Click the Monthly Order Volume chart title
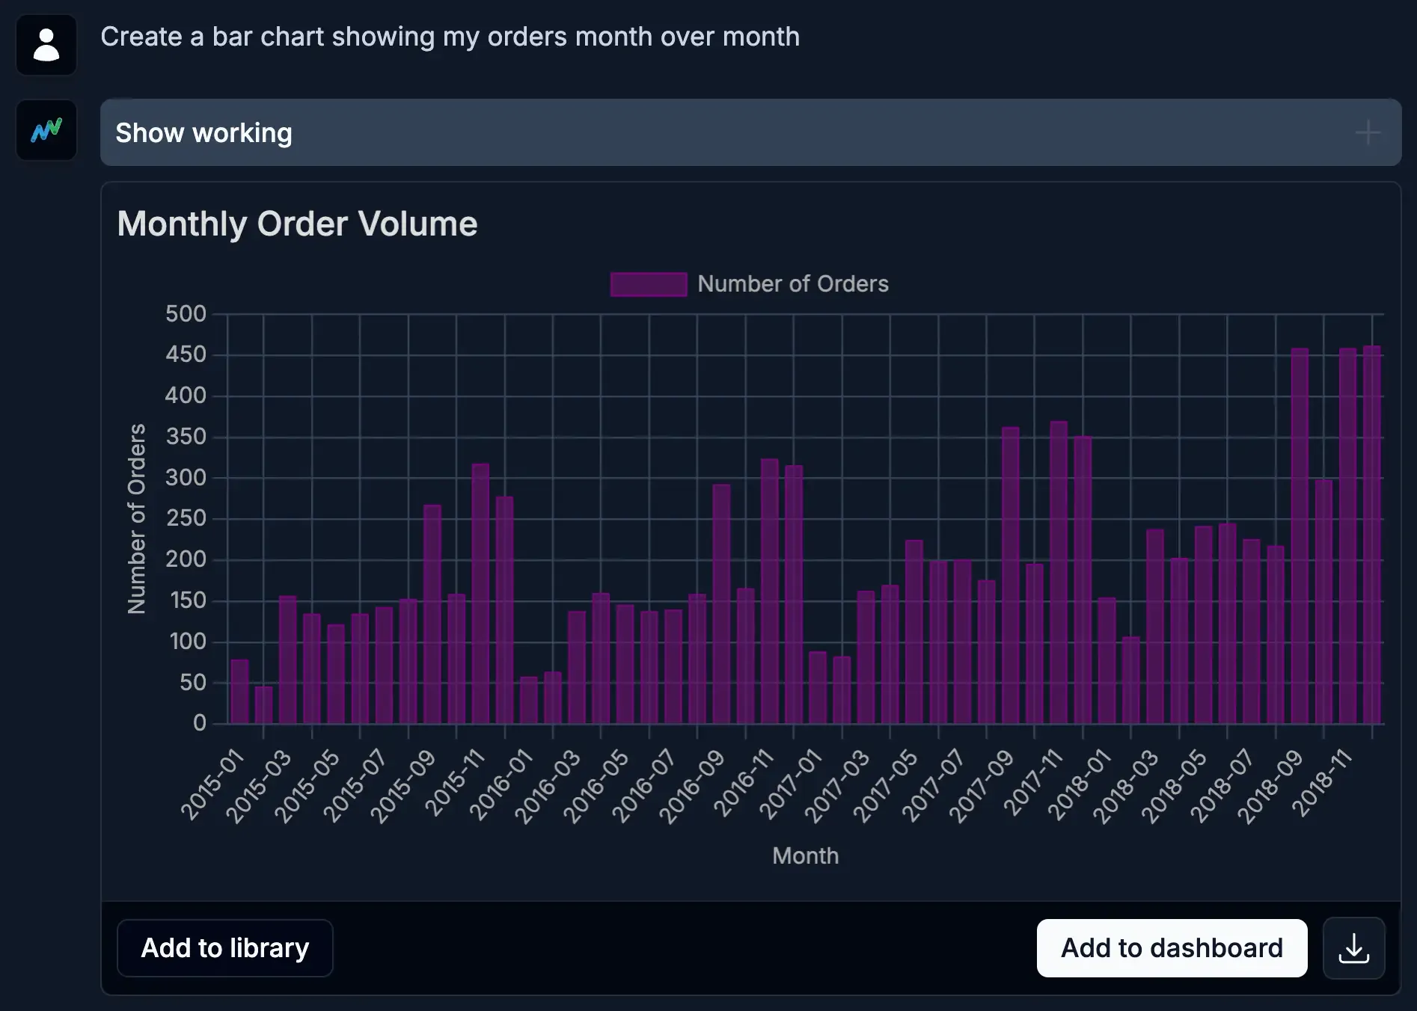The height and width of the screenshot is (1011, 1417). coord(297,224)
